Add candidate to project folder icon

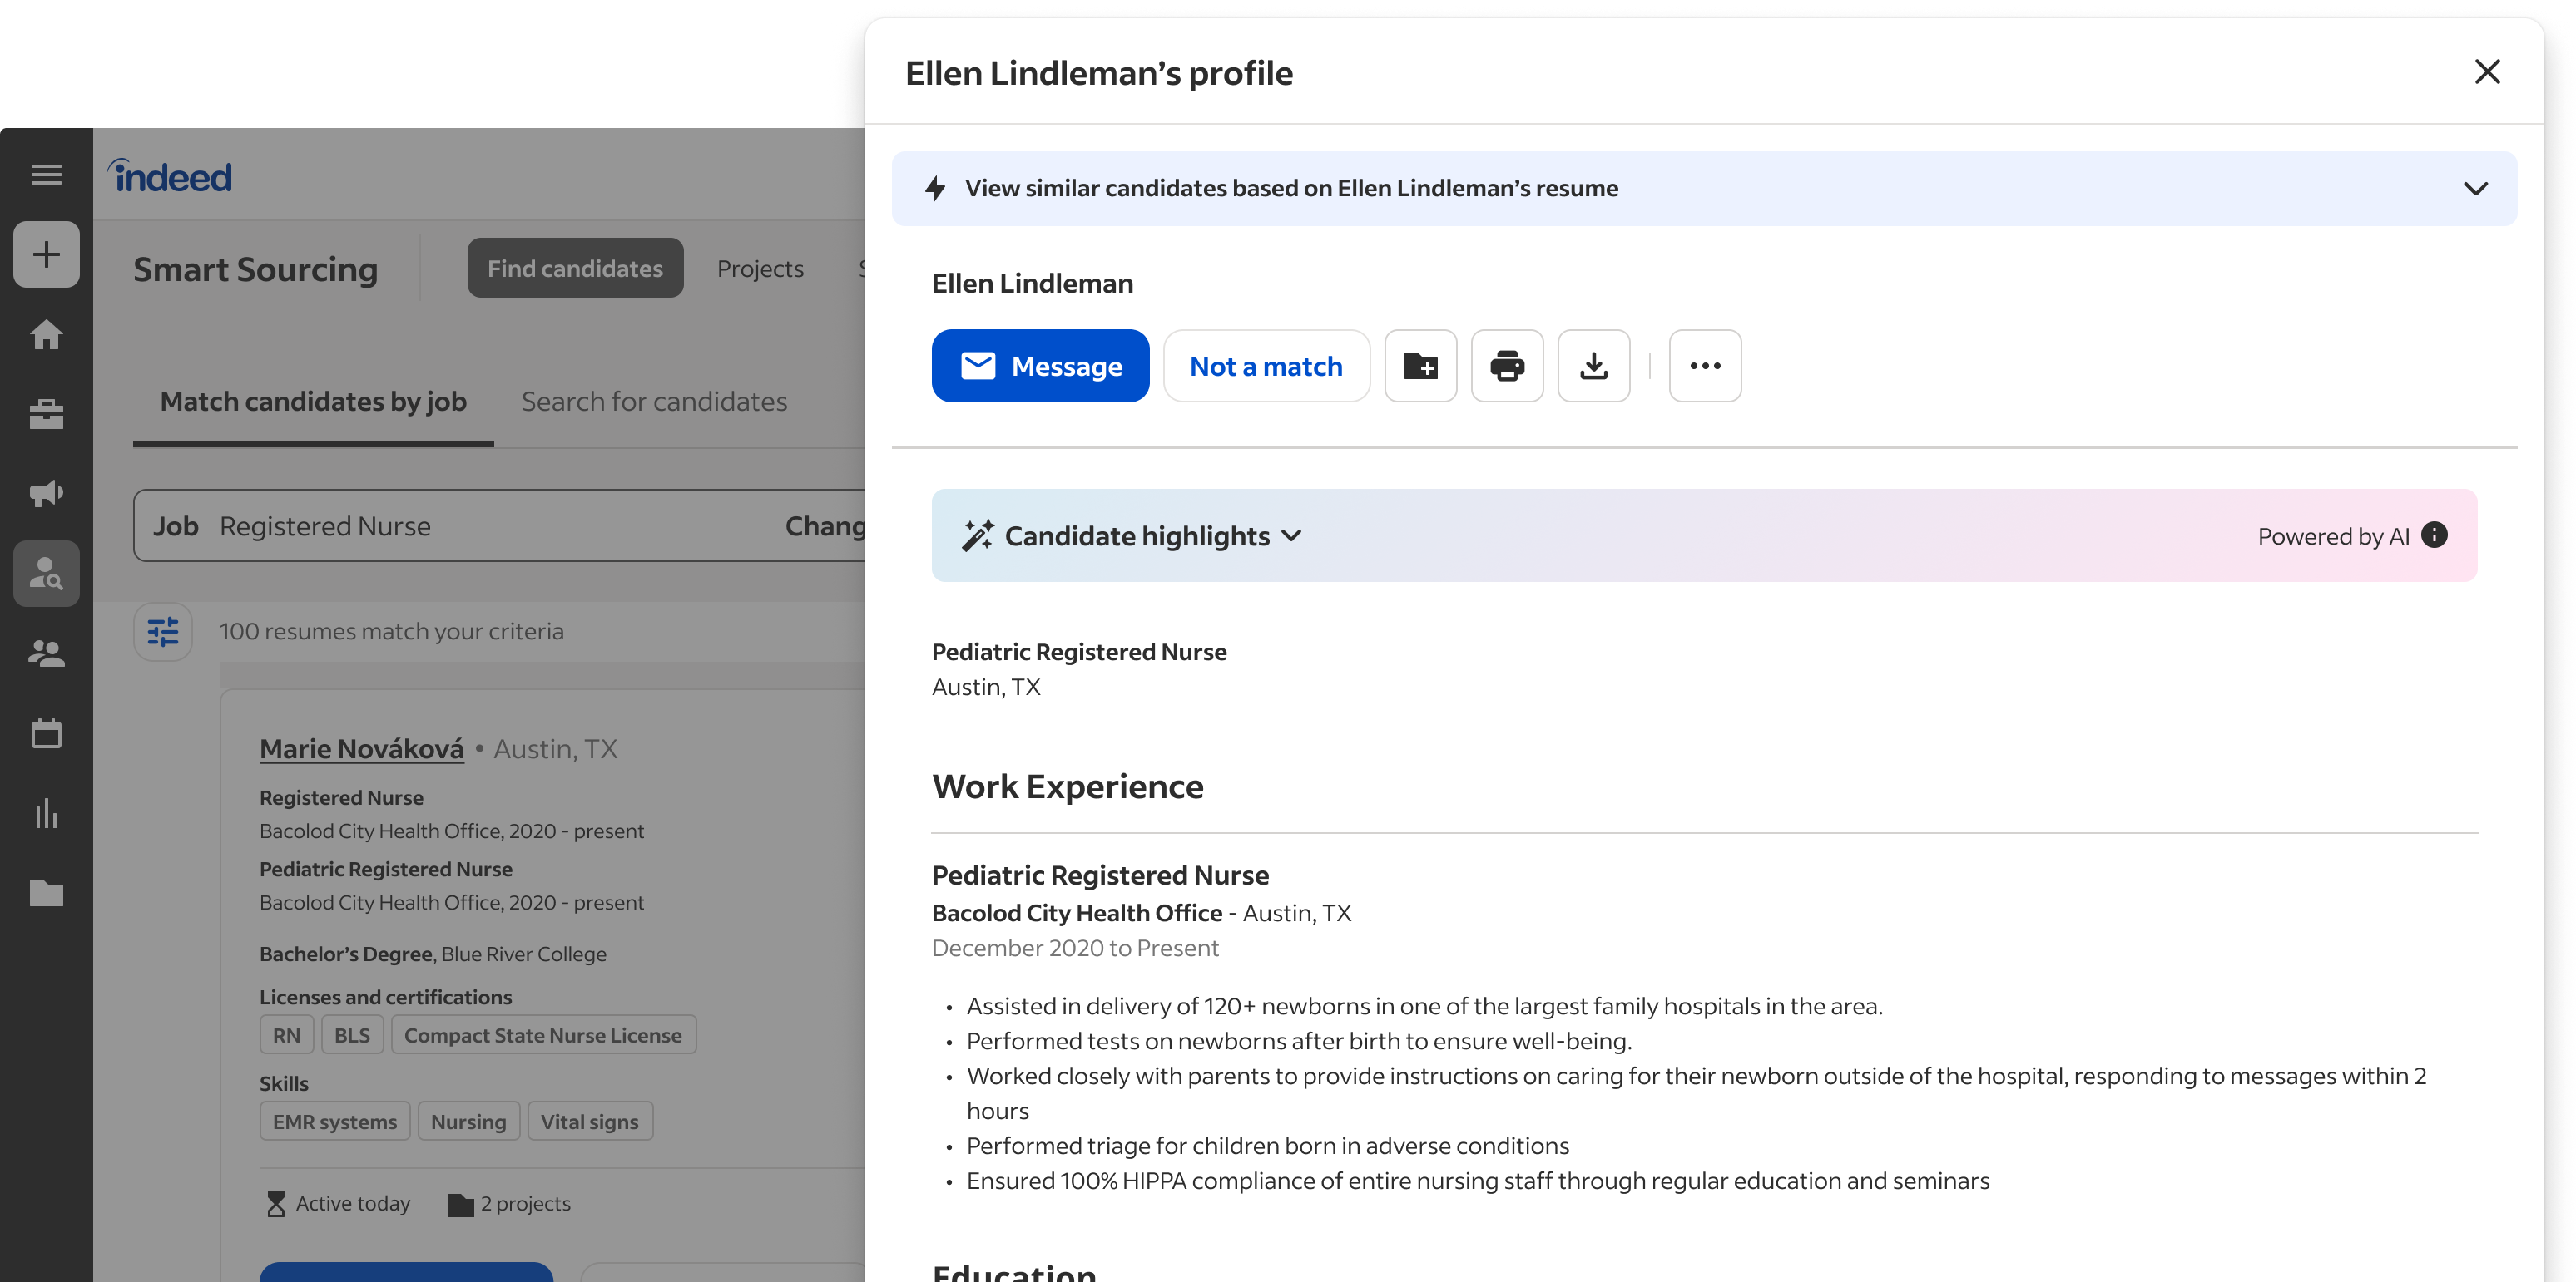1420,366
